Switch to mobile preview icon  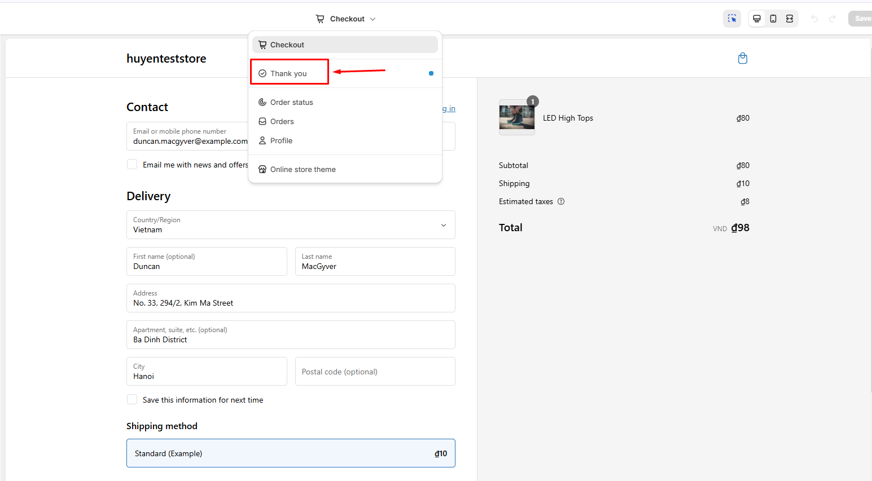point(773,19)
